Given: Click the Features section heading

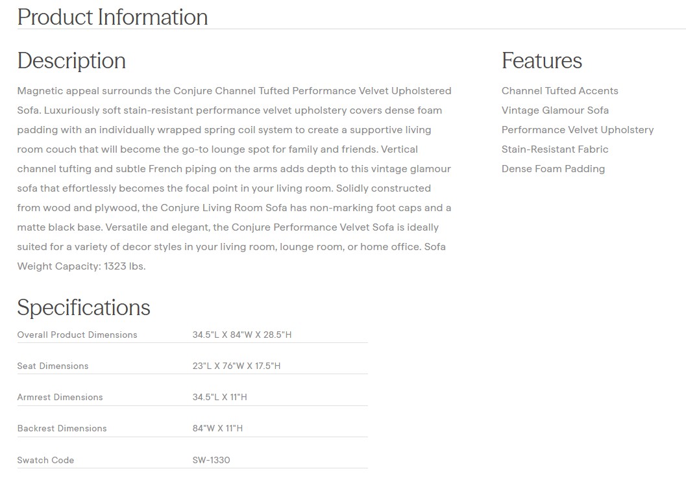Looking at the screenshot, I should [541, 60].
